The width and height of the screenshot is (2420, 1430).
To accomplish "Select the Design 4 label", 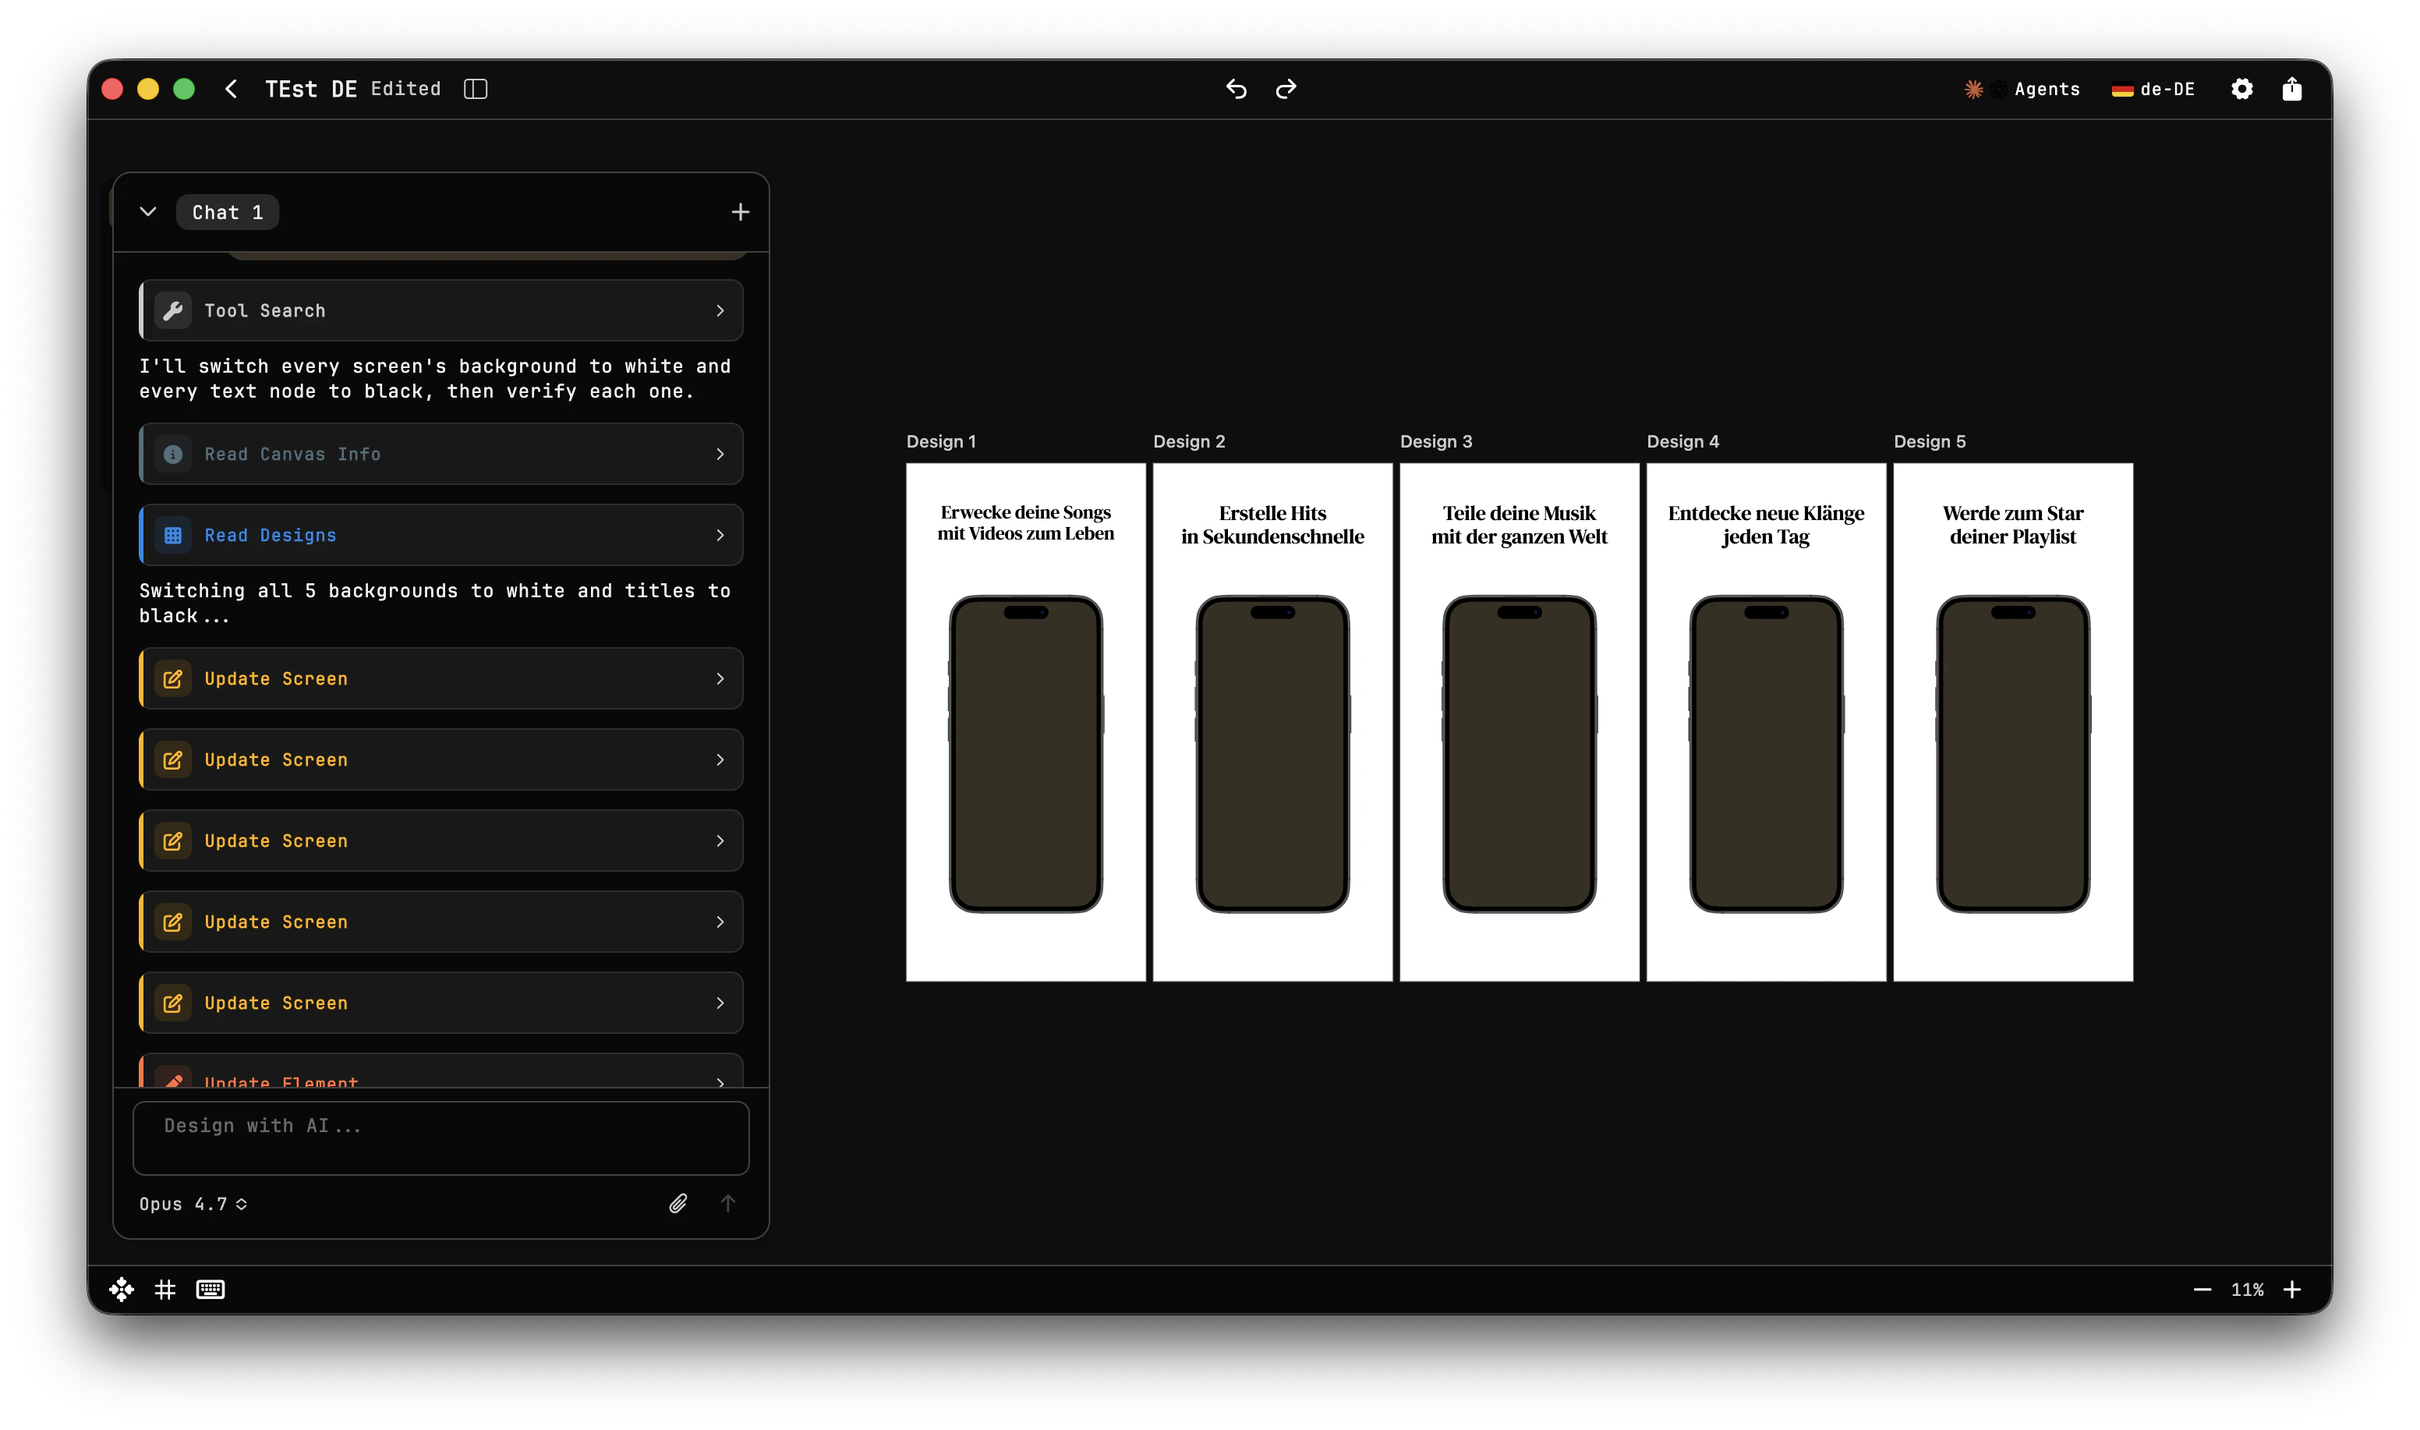I will [x=1682, y=441].
